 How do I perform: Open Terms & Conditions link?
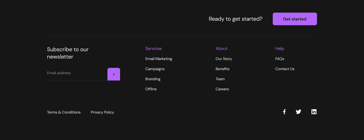(x=64, y=112)
